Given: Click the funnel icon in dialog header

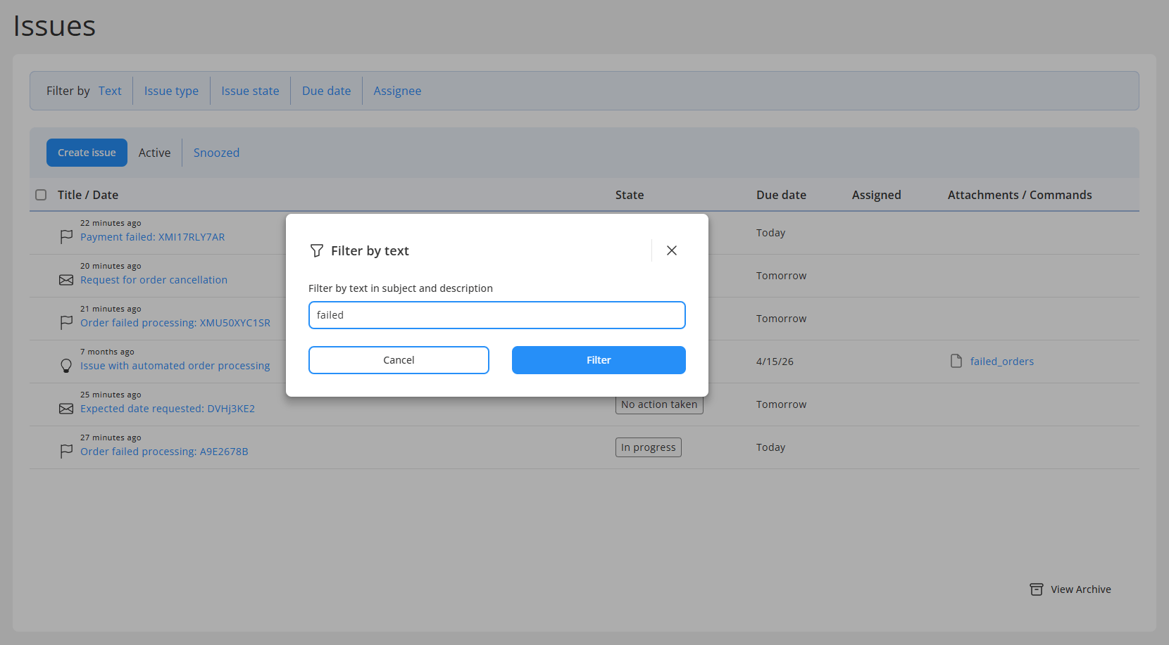Looking at the screenshot, I should [x=317, y=250].
